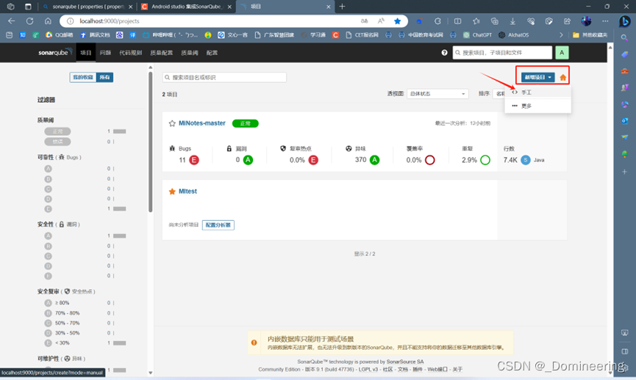The height and width of the screenshot is (380, 636).
Task: Open the green user avatar A
Action: pyautogui.click(x=562, y=53)
